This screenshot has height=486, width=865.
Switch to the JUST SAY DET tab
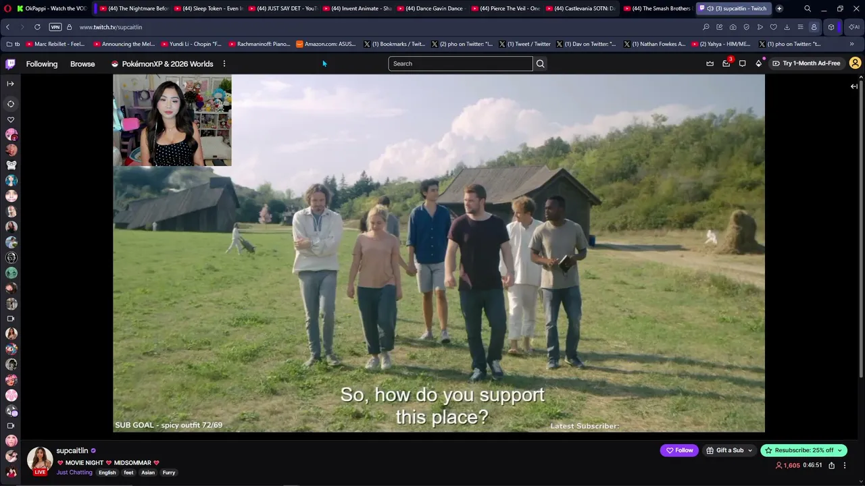point(282,9)
